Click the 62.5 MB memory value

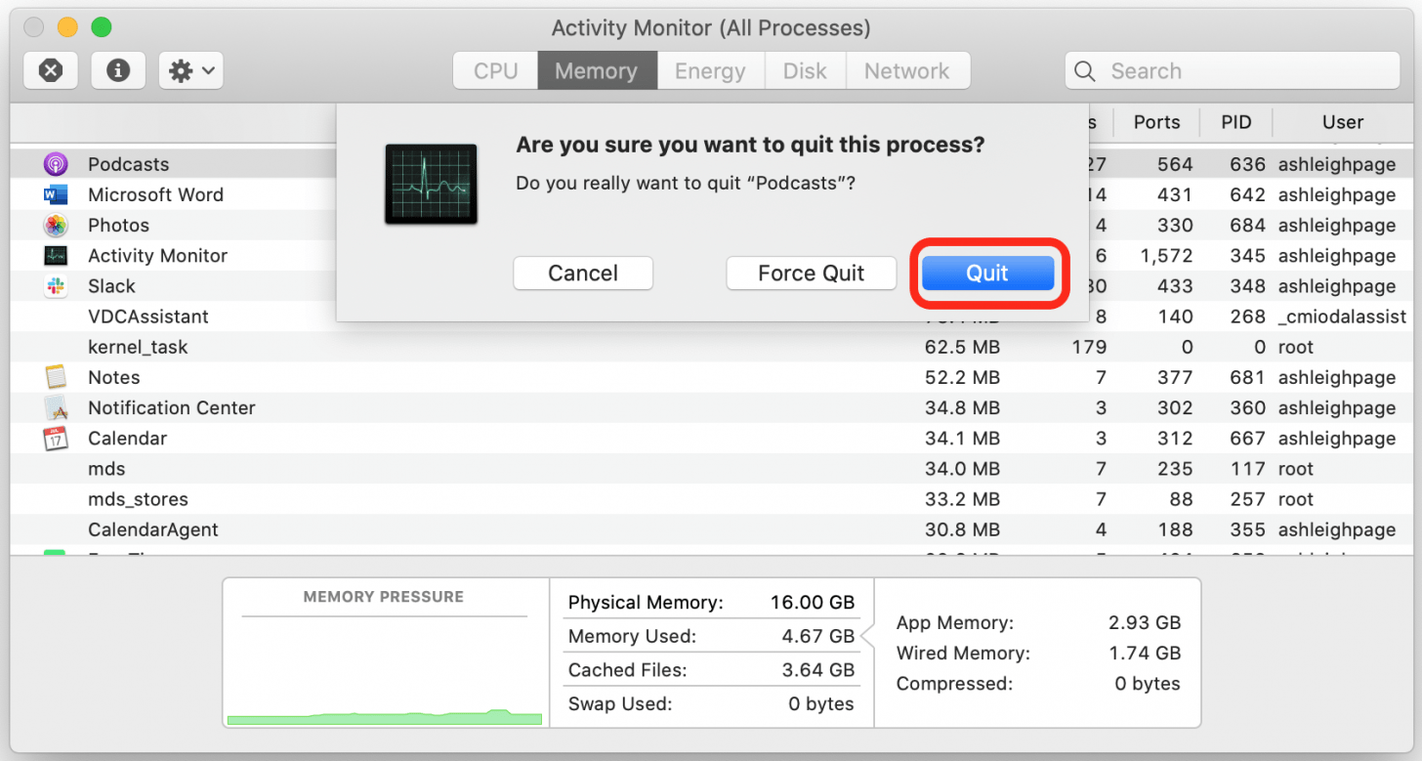(x=962, y=347)
